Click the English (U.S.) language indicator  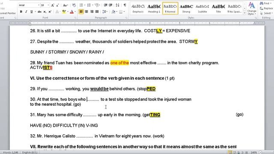pos(30,152)
